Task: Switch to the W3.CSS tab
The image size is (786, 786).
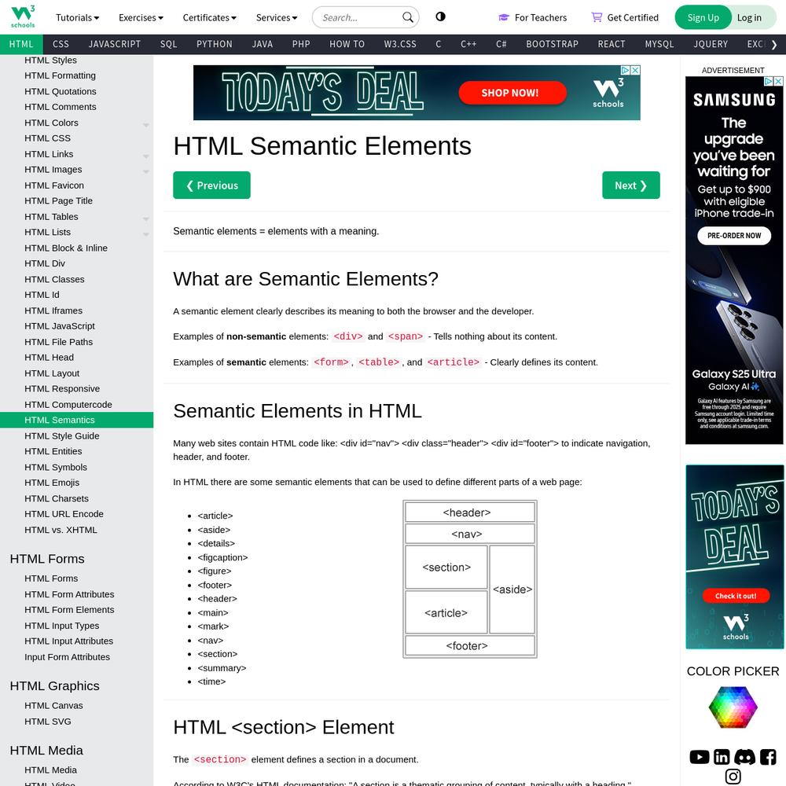Action: [x=400, y=44]
